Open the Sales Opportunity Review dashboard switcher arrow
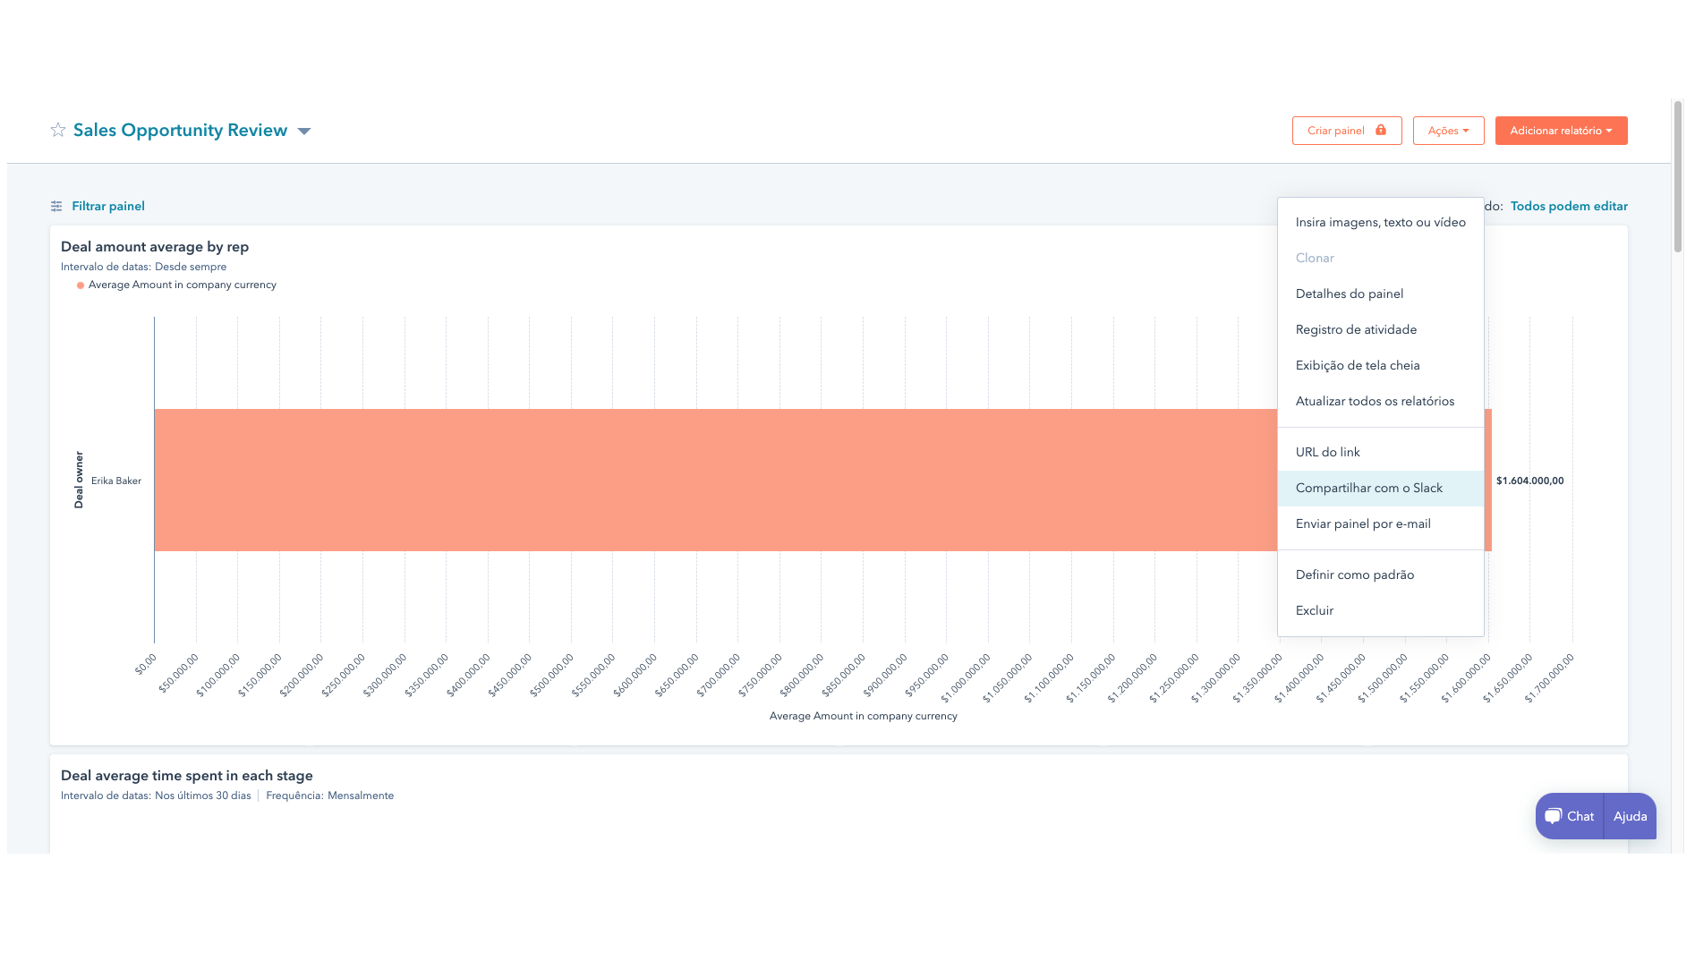 point(304,132)
